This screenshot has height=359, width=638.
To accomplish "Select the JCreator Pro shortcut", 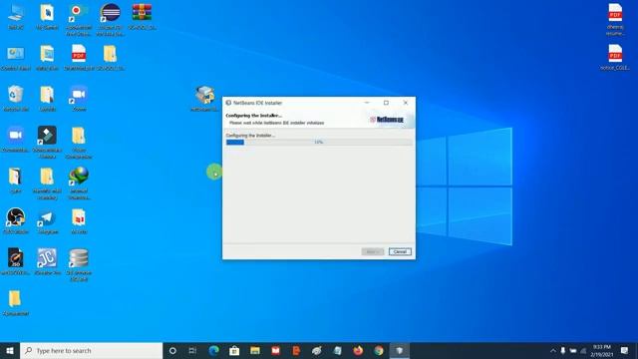I will pos(47,262).
